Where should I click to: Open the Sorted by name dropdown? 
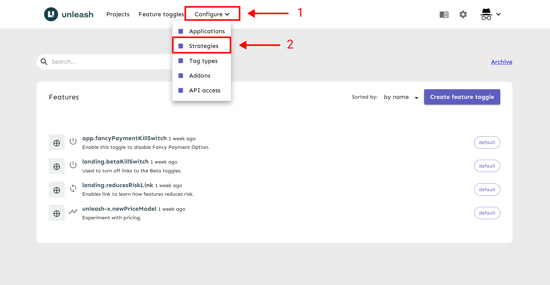(401, 97)
